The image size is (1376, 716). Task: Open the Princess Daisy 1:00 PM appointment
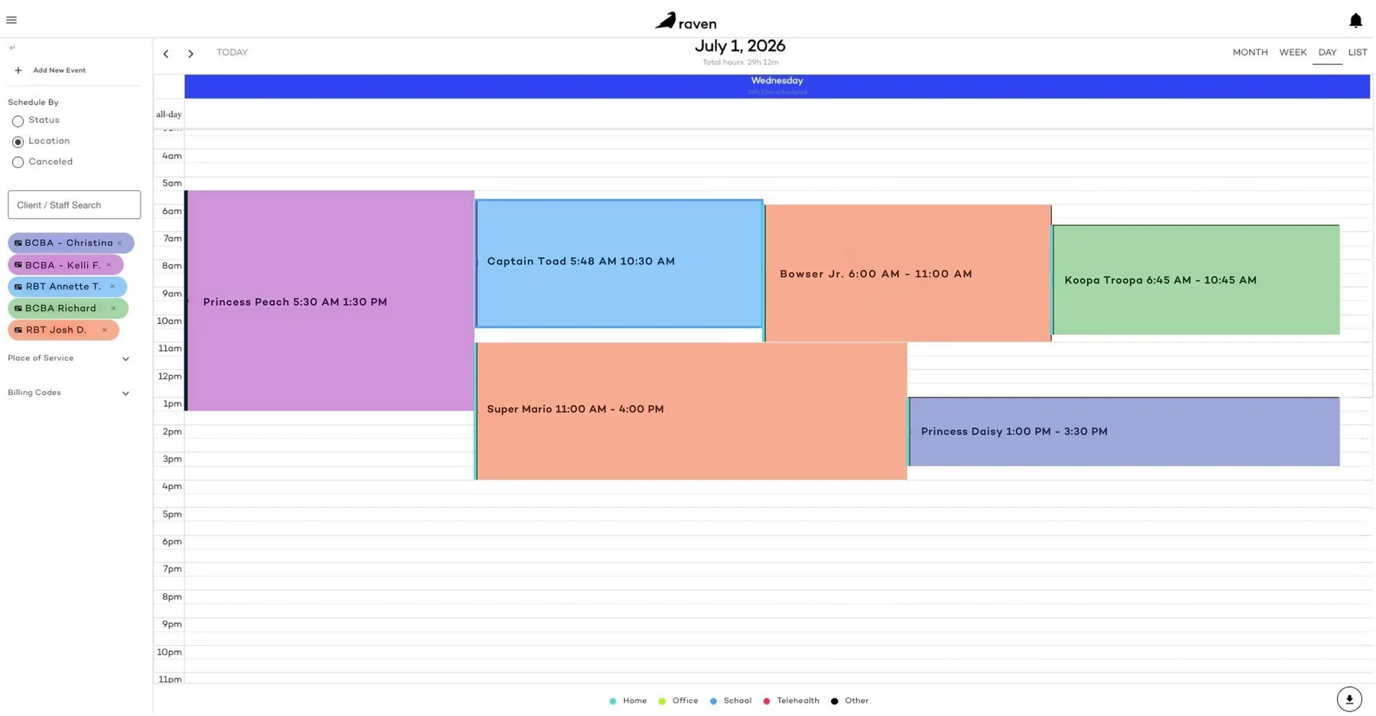coord(1124,432)
